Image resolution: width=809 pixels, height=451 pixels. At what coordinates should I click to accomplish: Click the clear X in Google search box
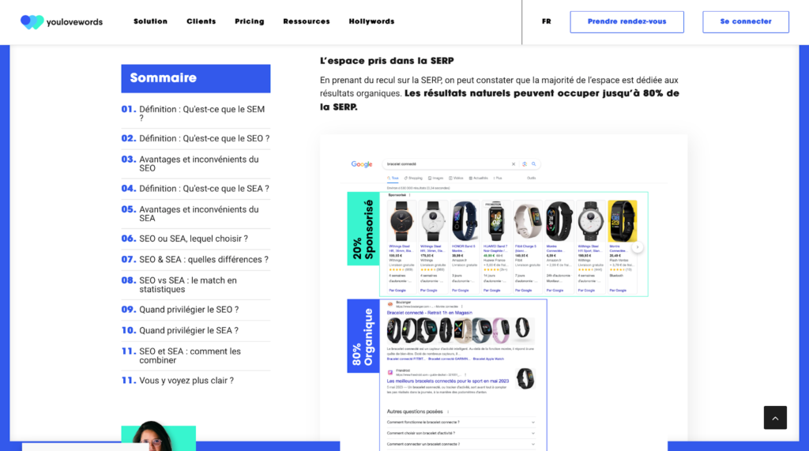pyautogui.click(x=514, y=164)
